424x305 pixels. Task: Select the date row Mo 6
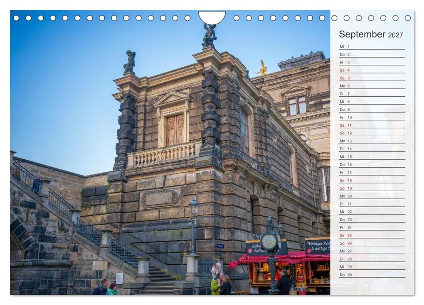click(x=372, y=86)
